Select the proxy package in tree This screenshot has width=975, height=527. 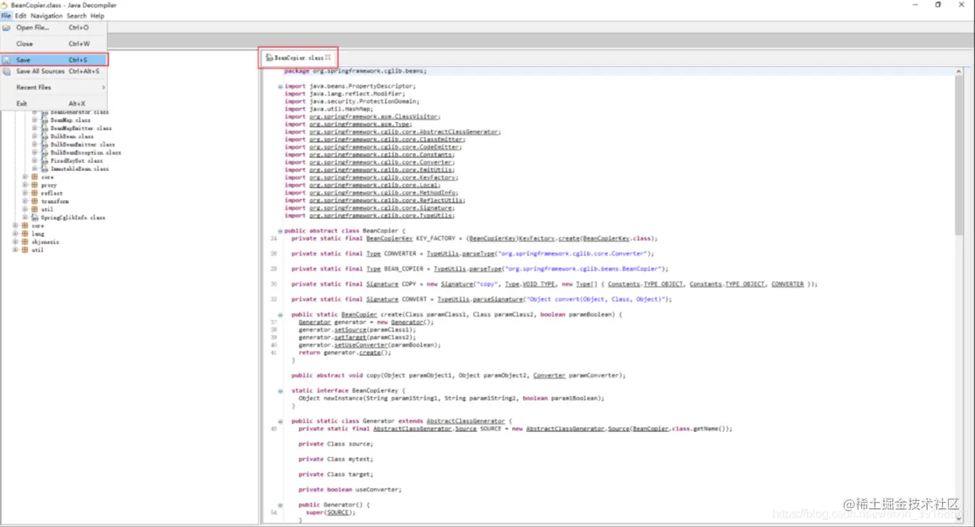[x=49, y=185]
